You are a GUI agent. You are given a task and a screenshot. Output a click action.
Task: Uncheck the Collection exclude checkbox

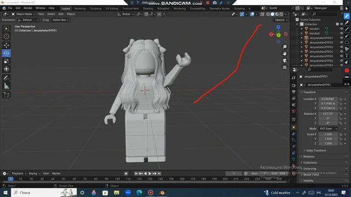pyautogui.click(x=337, y=24)
